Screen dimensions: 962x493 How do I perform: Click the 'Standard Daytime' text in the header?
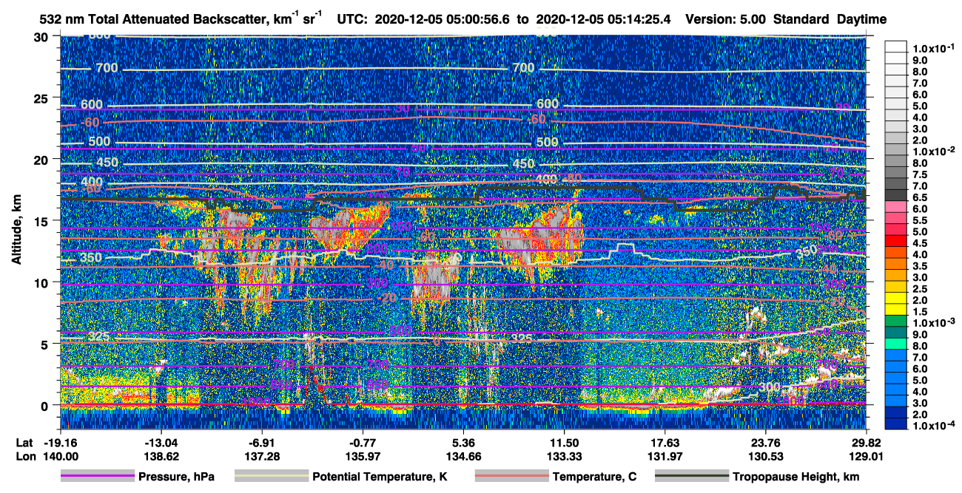coord(830,19)
